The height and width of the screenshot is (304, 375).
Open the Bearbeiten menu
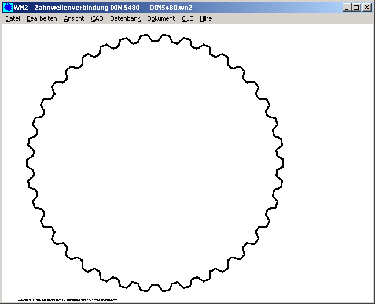tap(42, 18)
